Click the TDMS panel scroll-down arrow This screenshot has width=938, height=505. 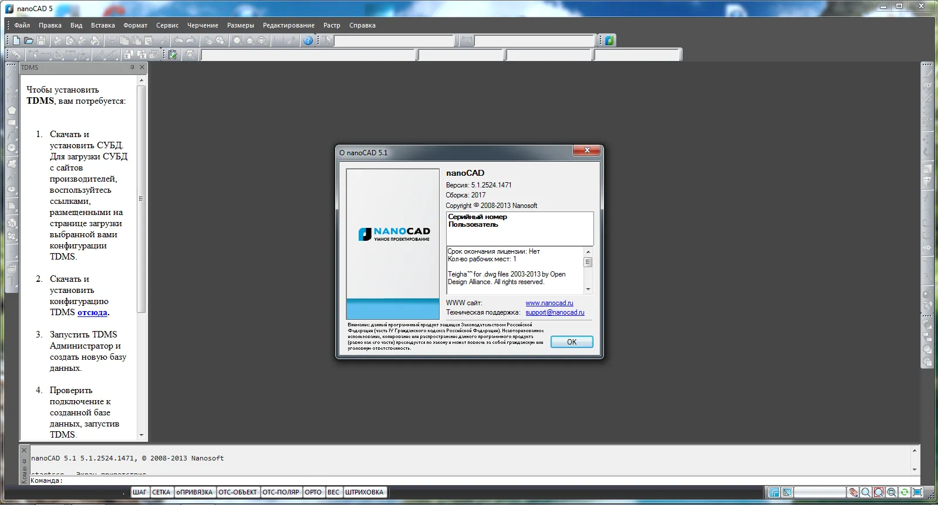(x=141, y=435)
